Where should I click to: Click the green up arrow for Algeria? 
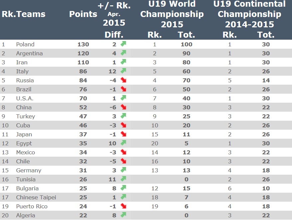(123, 215)
